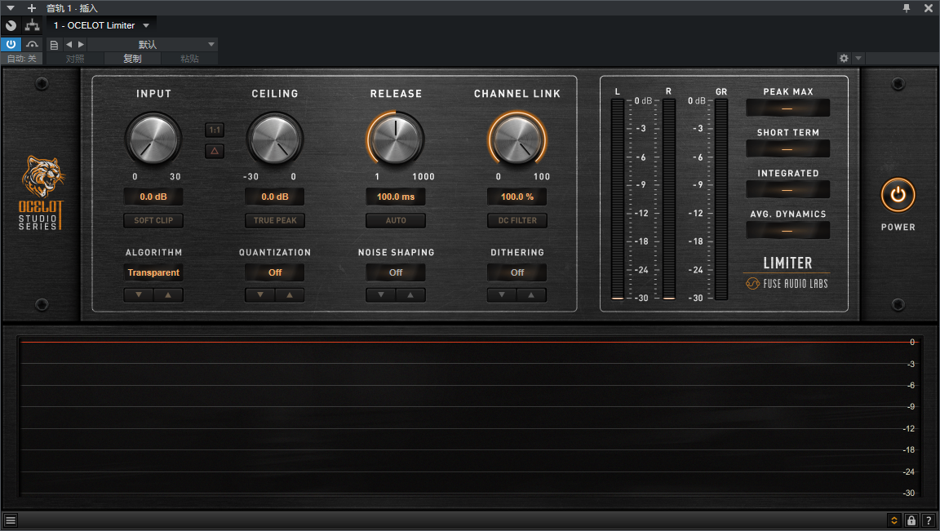Open the gear settings icon
Viewport: 940px width, 531px height.
point(844,58)
